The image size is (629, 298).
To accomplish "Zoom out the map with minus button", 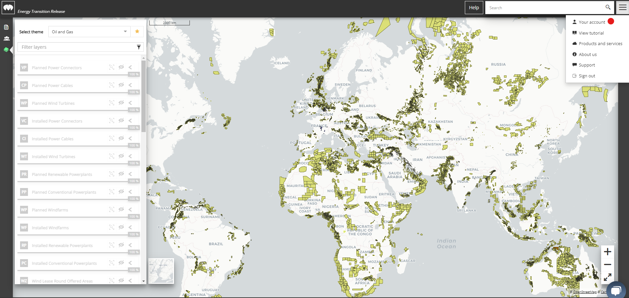I will point(608,264).
